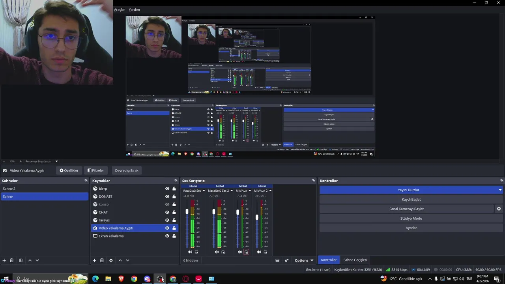Click Sanal Kamerayı Başlat button
Viewport: 505px width, 284px height.
[x=406, y=209]
